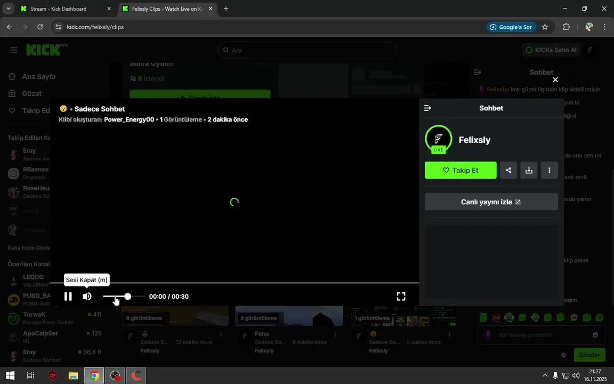
Task: Close the clip popup with the X
Action: 555,80
